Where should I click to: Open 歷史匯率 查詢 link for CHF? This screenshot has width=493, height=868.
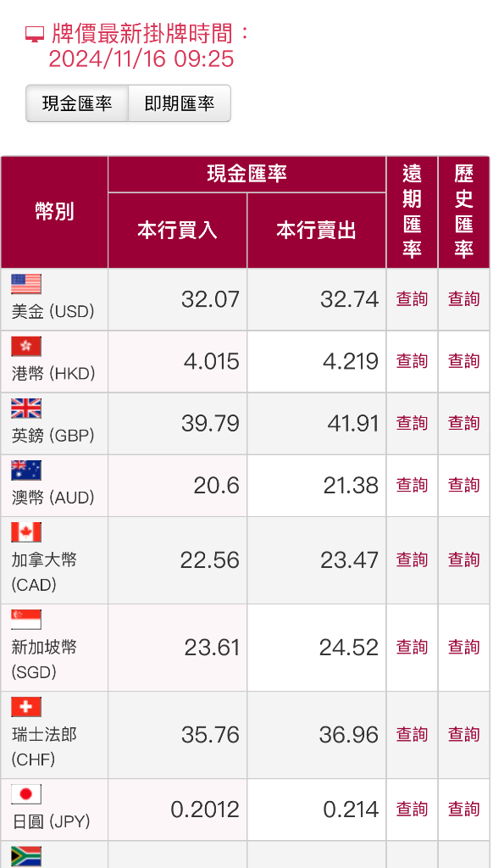(x=463, y=735)
